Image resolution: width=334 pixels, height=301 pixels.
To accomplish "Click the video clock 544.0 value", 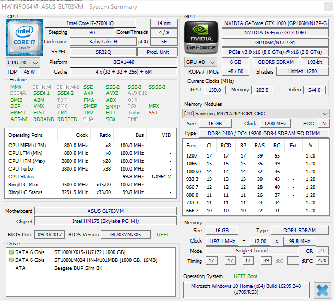I will pyautogui.click(x=314, y=90).
